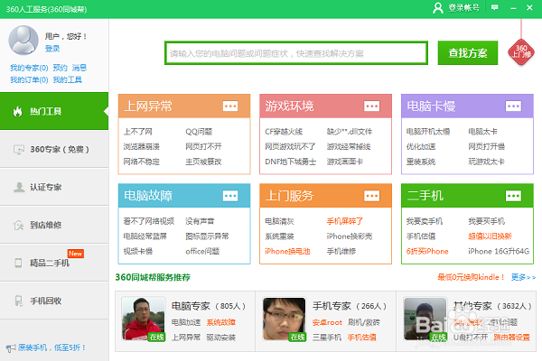Click CF穿越火线 under 游戏环境
The height and width of the screenshot is (361, 542).
284,132
